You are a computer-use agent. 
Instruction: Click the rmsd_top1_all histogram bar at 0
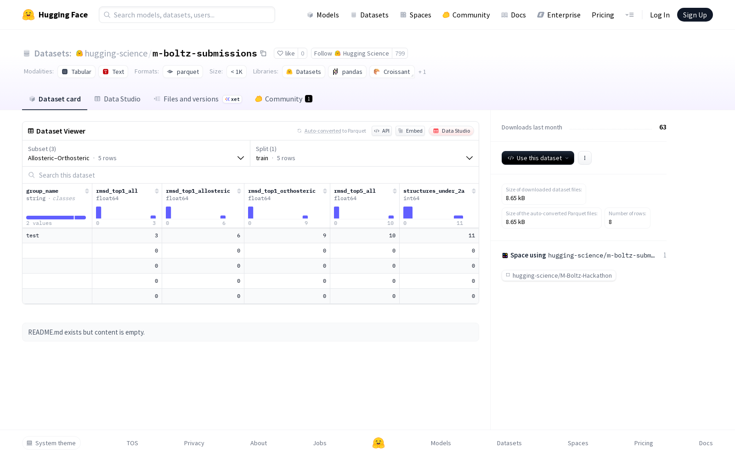[x=98, y=213]
